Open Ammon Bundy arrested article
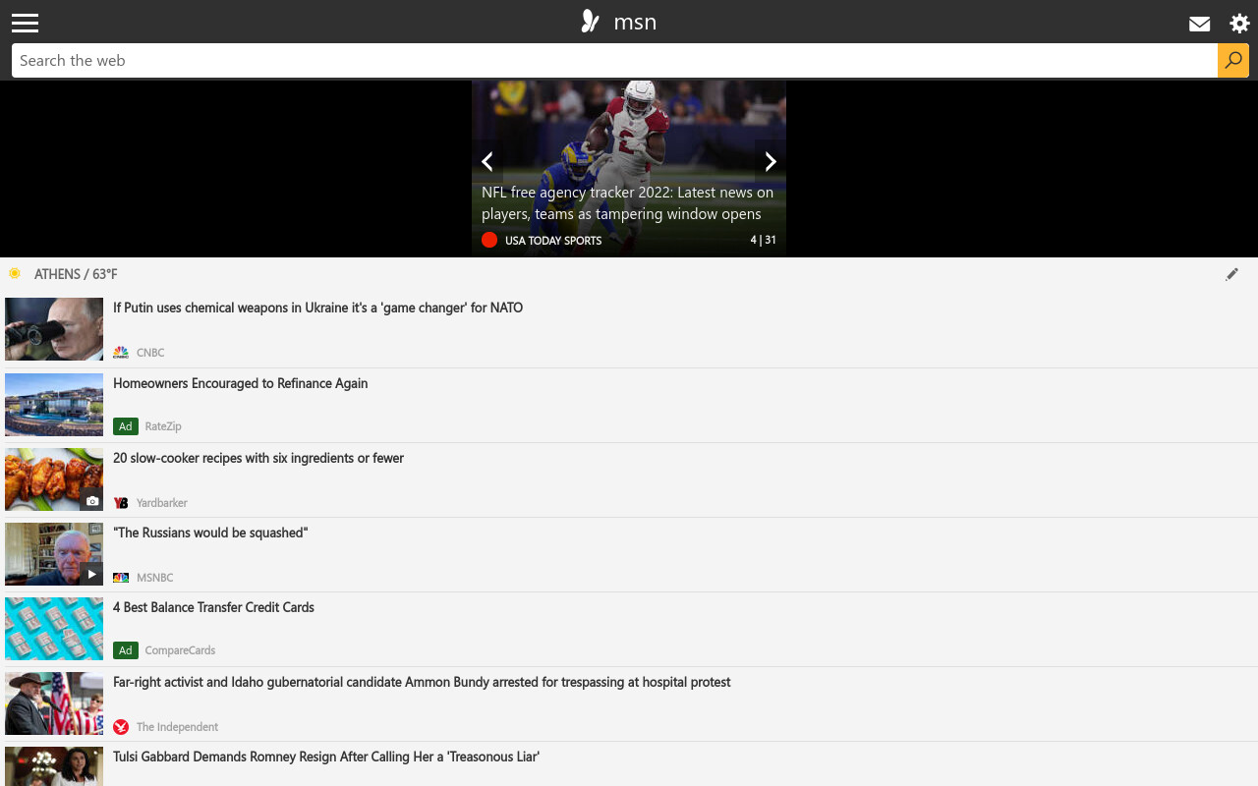Screen dimensions: 1258x786 pos(422,682)
